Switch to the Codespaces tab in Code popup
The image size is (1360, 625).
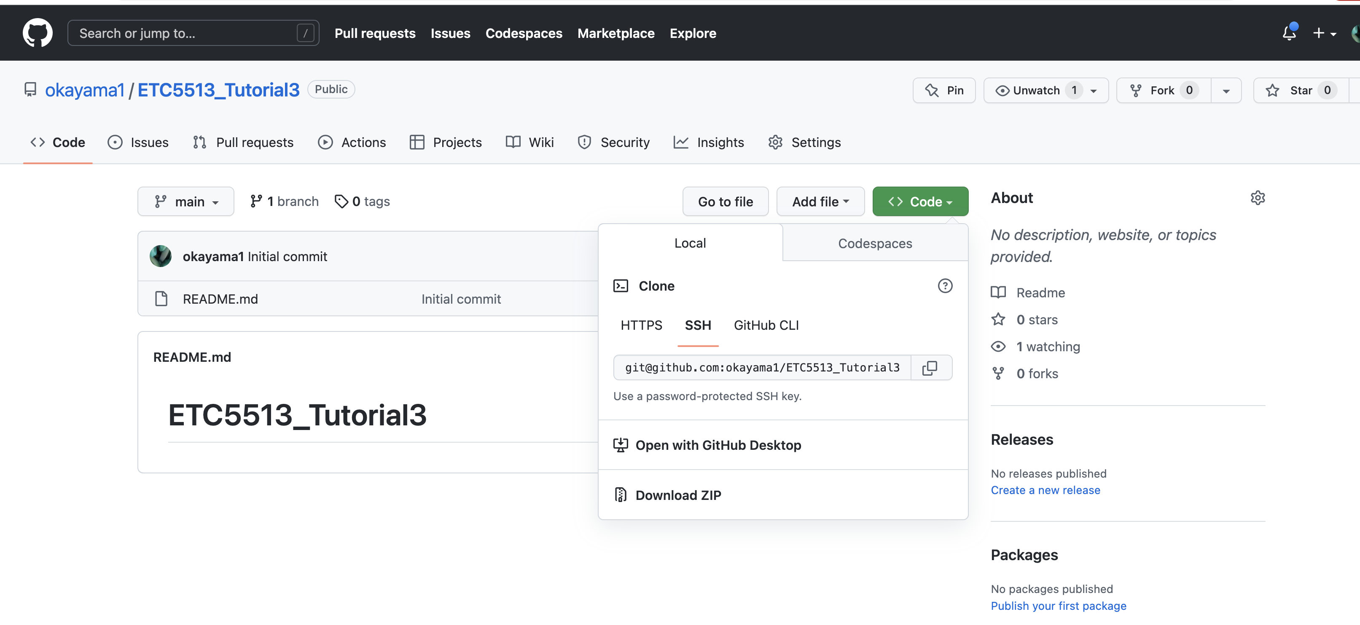coord(875,243)
